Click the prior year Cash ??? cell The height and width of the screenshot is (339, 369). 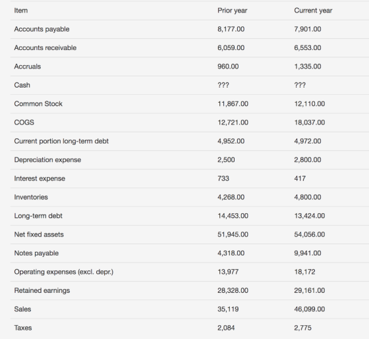tap(223, 85)
